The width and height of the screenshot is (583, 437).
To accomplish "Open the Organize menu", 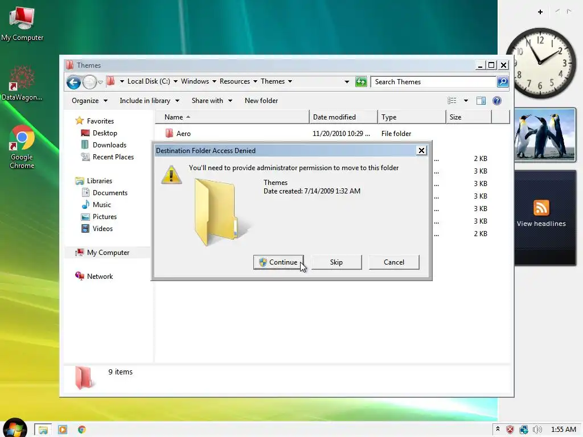I will click(89, 101).
